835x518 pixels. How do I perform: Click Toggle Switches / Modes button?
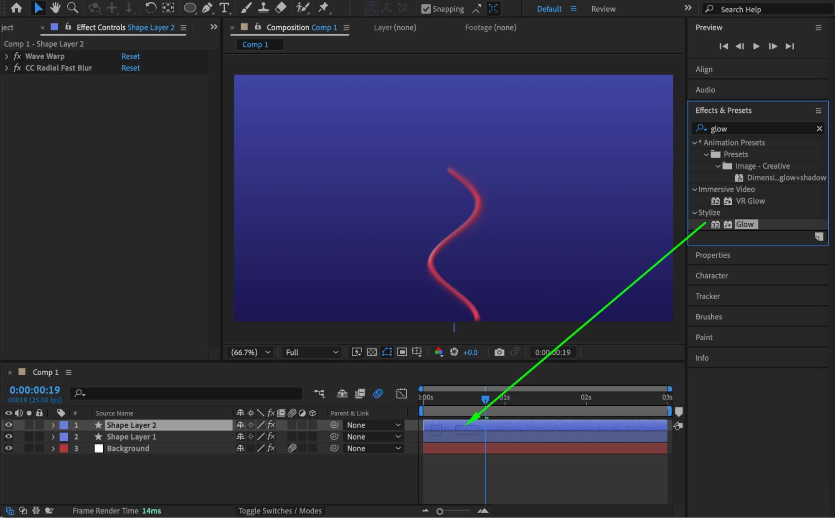pos(280,510)
